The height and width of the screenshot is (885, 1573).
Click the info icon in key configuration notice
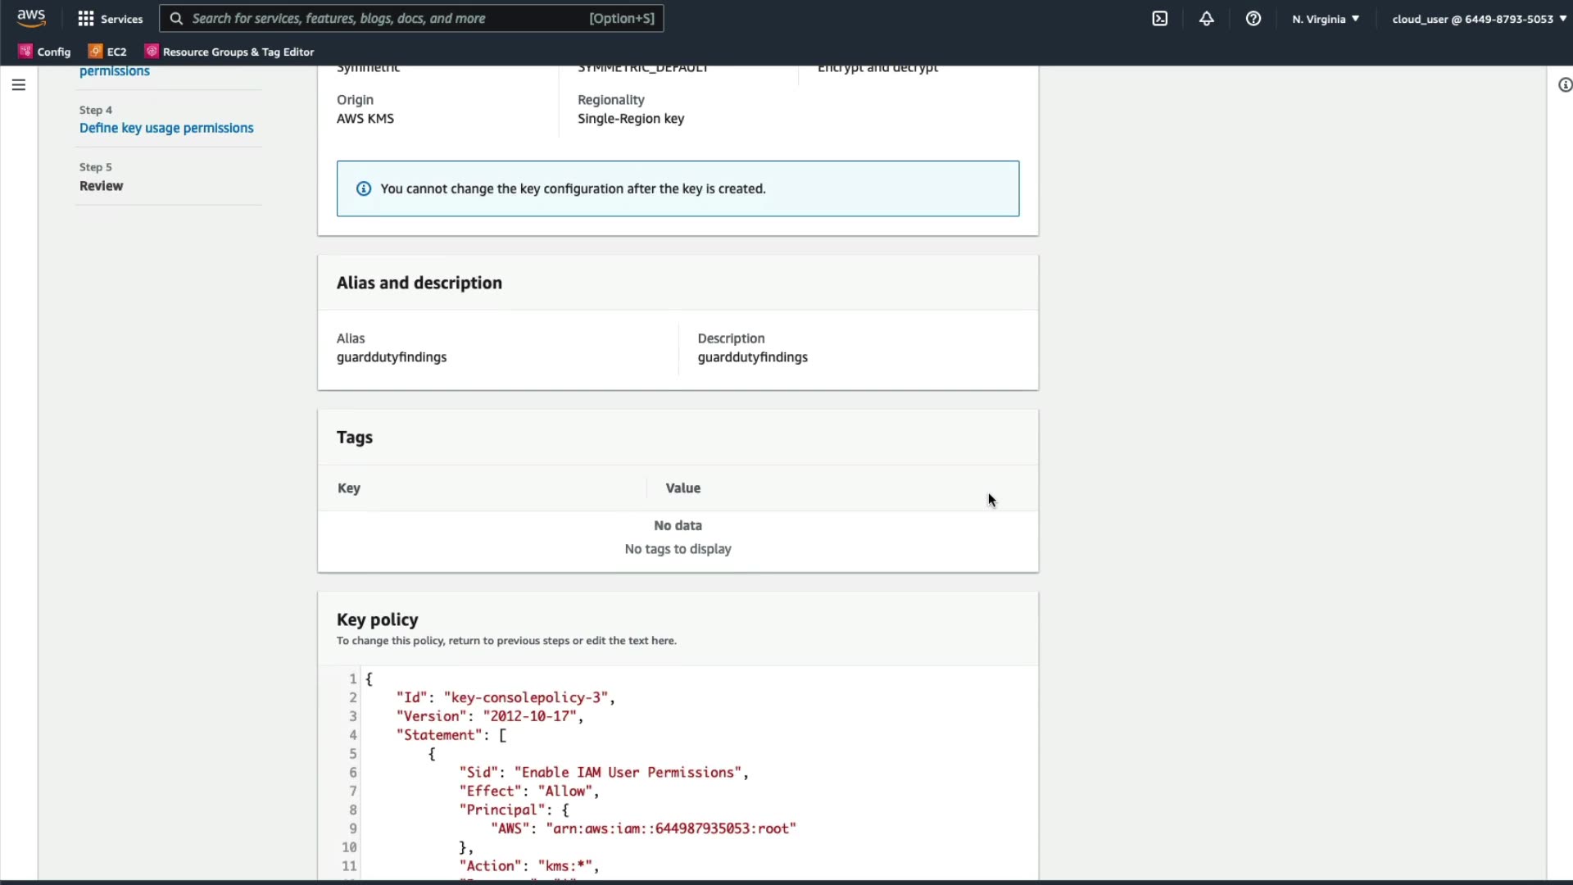click(363, 188)
